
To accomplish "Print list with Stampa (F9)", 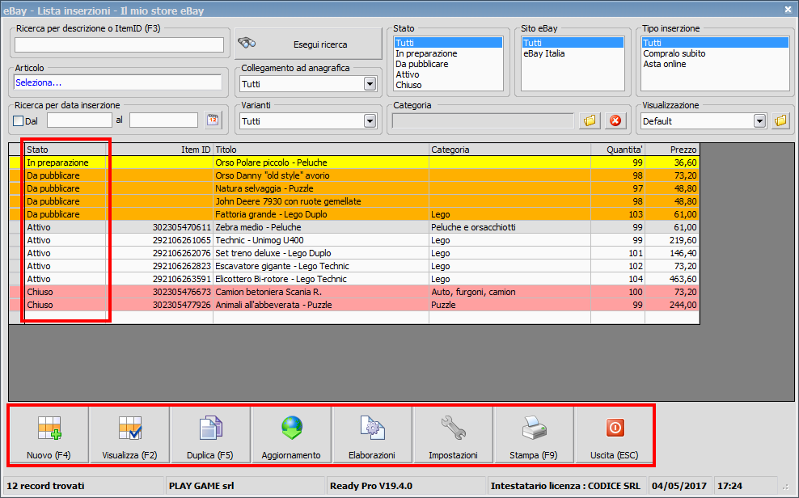I will pyautogui.click(x=534, y=435).
